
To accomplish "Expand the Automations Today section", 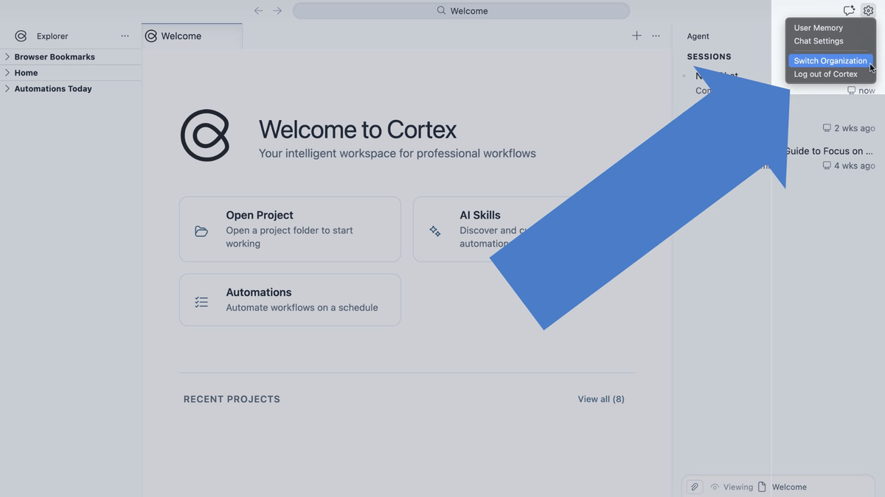I will pyautogui.click(x=71, y=88).
